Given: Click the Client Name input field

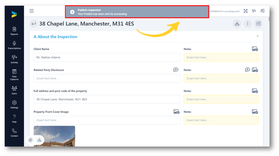Looking at the screenshot, I should coord(107,58).
